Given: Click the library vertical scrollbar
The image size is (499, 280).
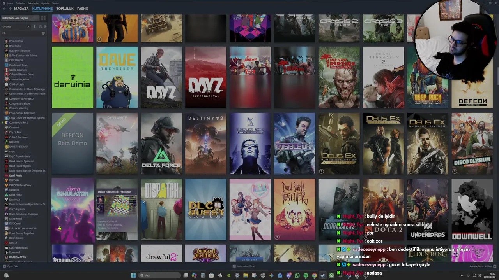Looking at the screenshot, I should tap(497, 76).
